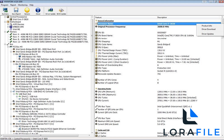Select ASMedia ASM1061 SATA 6Gbps Controller
The width and height of the screenshot is (224, 140).
(44, 114)
